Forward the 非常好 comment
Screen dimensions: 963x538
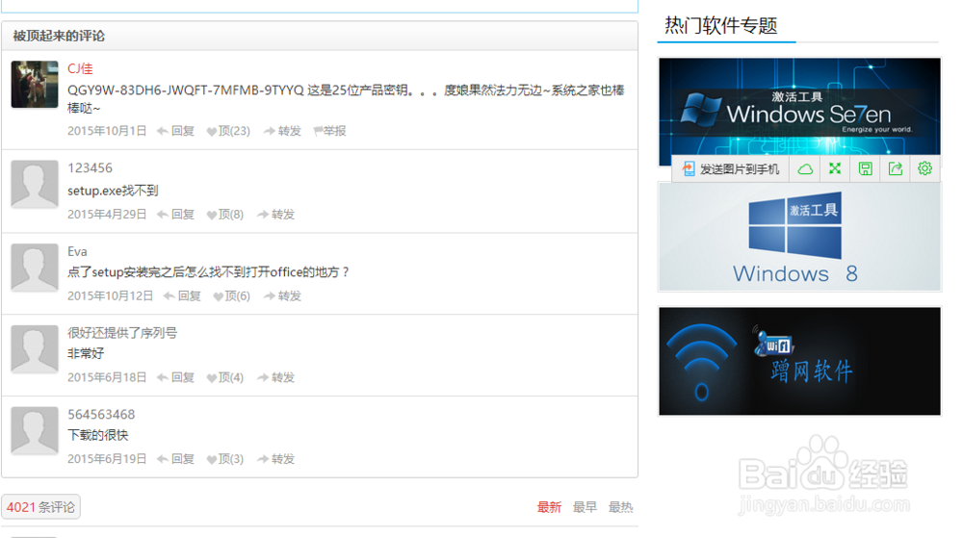tap(275, 377)
